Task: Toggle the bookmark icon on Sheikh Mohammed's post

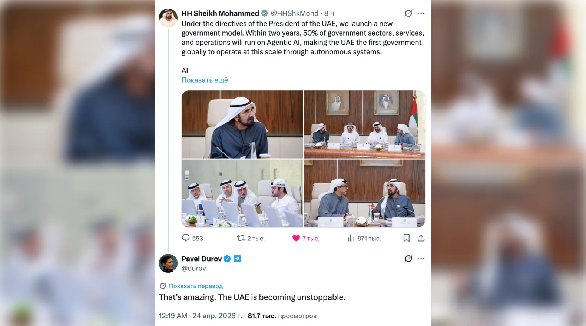Action: click(406, 238)
